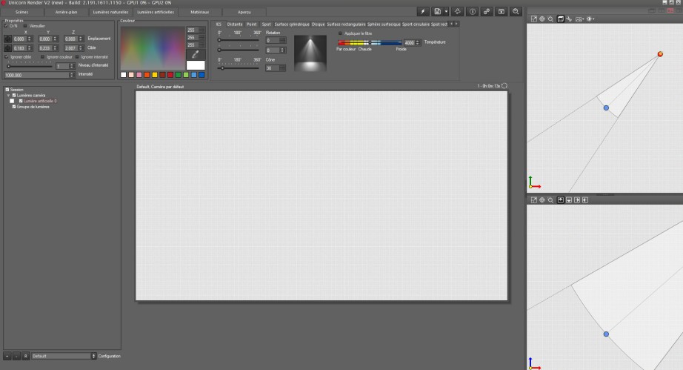The width and height of the screenshot is (683, 370).
Task: Open the Arrière-plan tab
Action: tap(66, 13)
